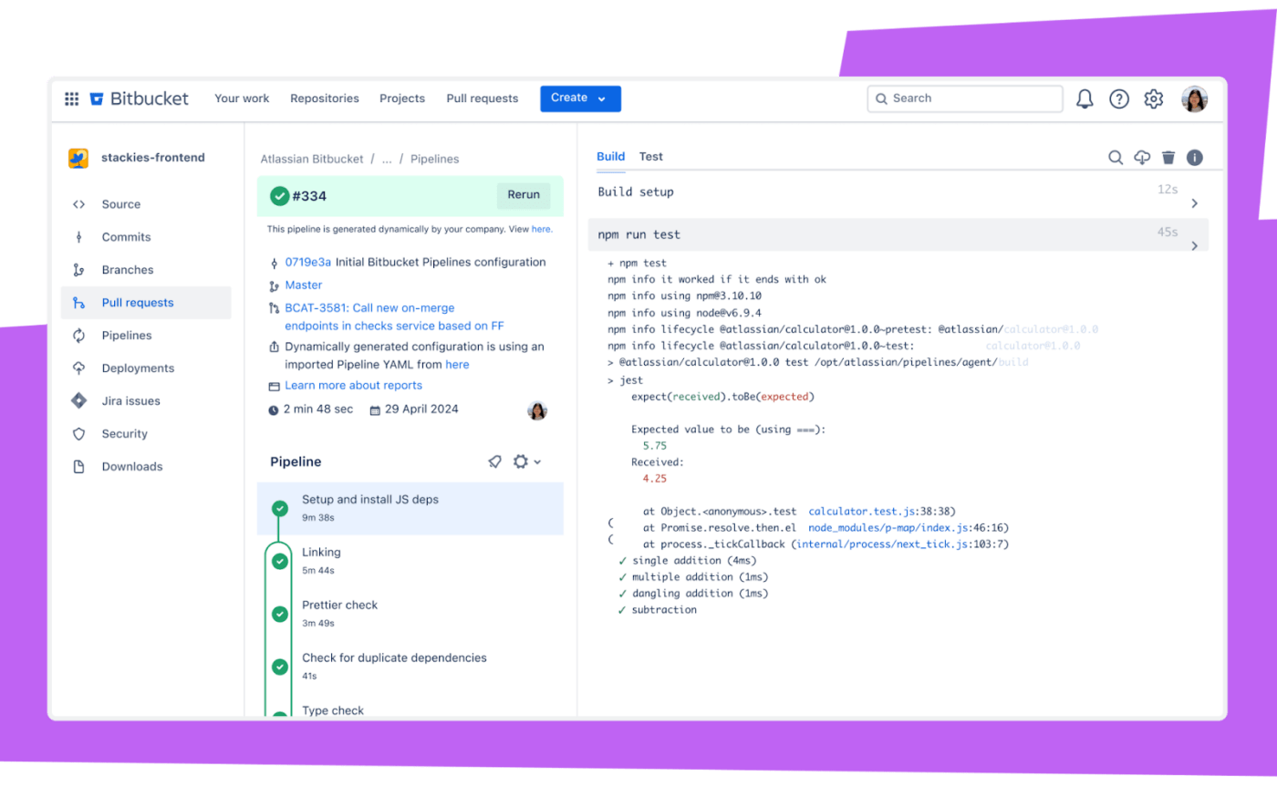Click 'here' link after Pipeline YAML from
The image size is (1277, 787).
click(457, 364)
